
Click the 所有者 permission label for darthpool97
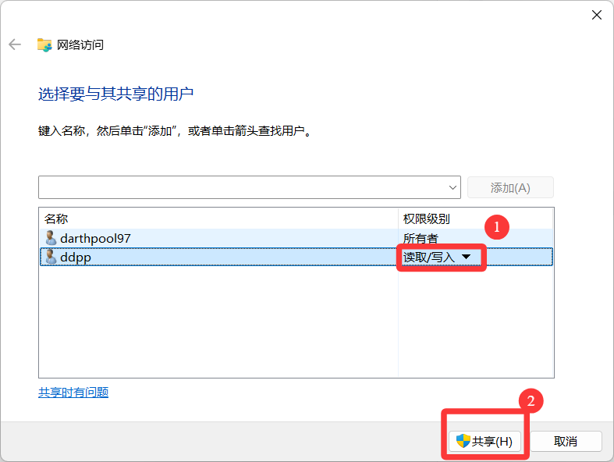click(x=421, y=237)
